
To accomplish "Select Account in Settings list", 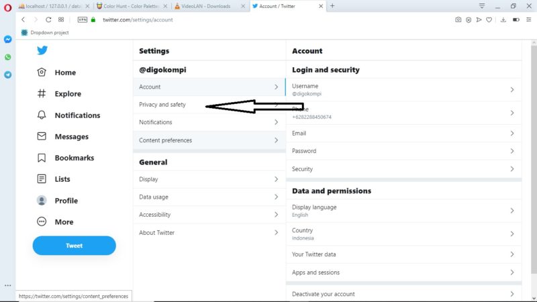I will pyautogui.click(x=209, y=87).
